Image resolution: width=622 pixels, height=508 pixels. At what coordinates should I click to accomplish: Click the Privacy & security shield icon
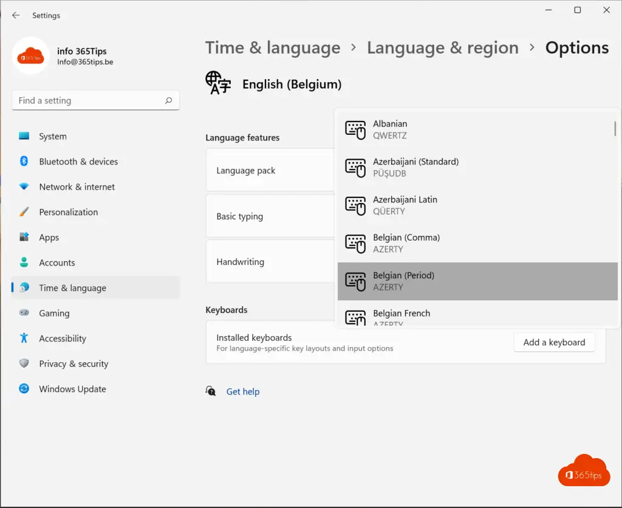coord(24,364)
